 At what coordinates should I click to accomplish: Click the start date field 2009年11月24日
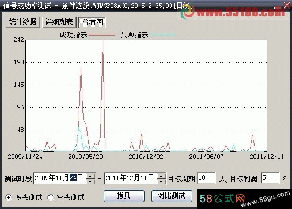coord(60,178)
